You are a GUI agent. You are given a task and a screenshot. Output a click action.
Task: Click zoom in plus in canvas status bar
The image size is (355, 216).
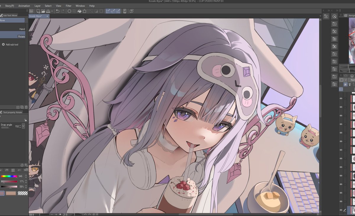pos(56,214)
